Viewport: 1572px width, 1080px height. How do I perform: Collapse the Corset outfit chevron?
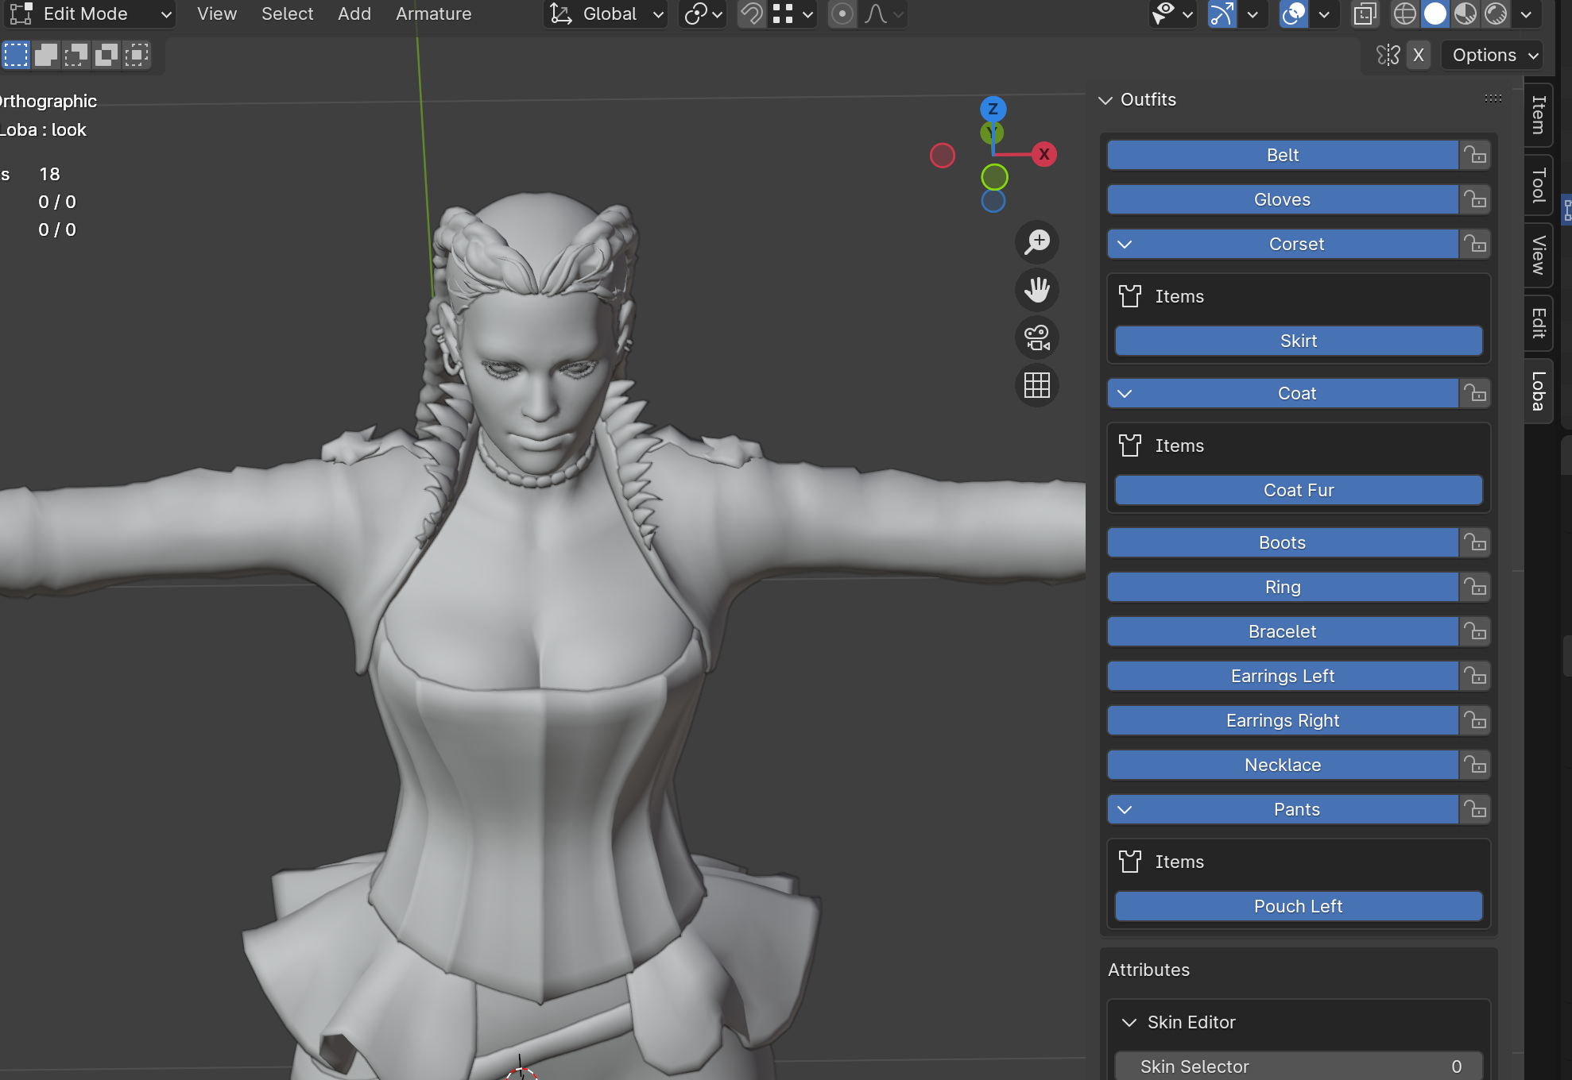coord(1125,244)
